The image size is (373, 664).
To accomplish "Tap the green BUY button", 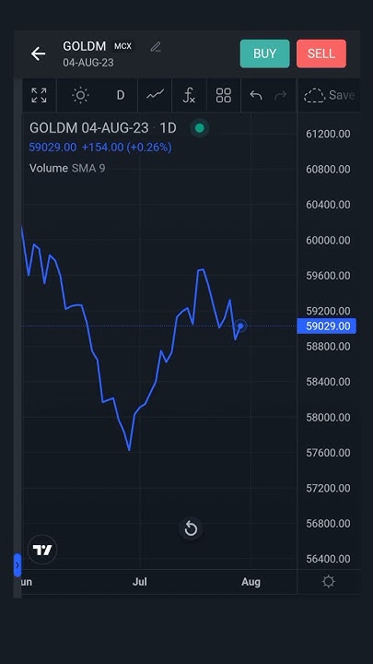I will click(264, 53).
